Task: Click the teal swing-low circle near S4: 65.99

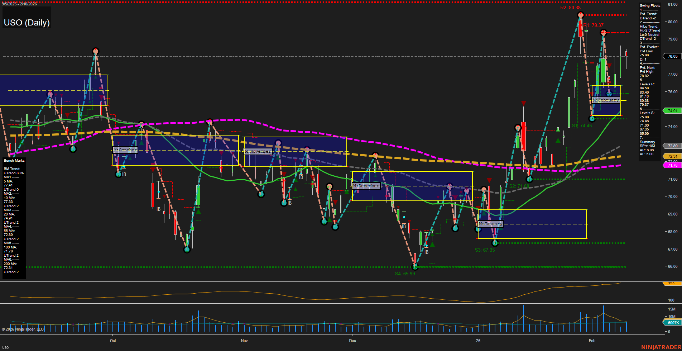Action: (x=416, y=266)
